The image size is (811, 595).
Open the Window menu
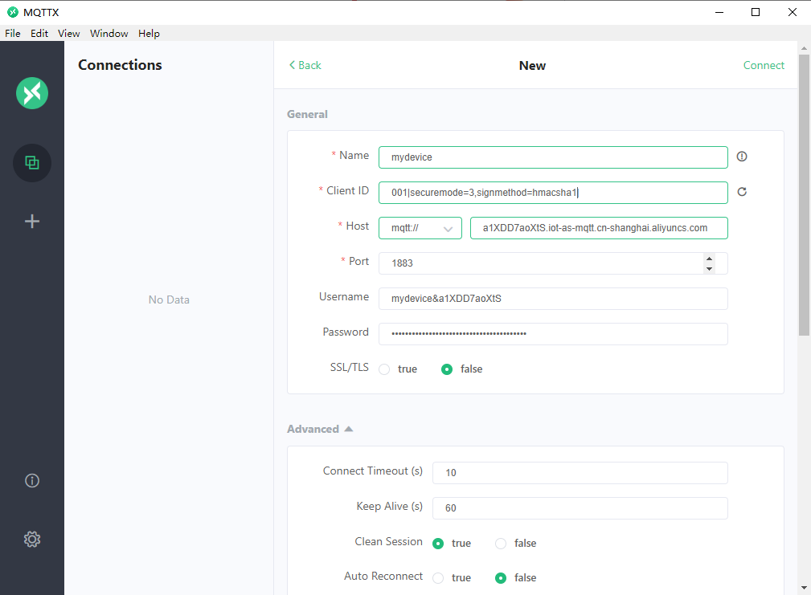109,33
